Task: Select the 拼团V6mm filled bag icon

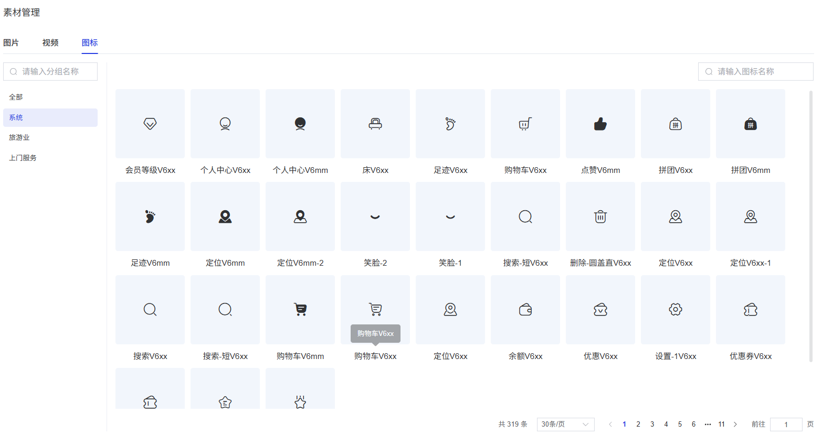Action: (x=751, y=124)
